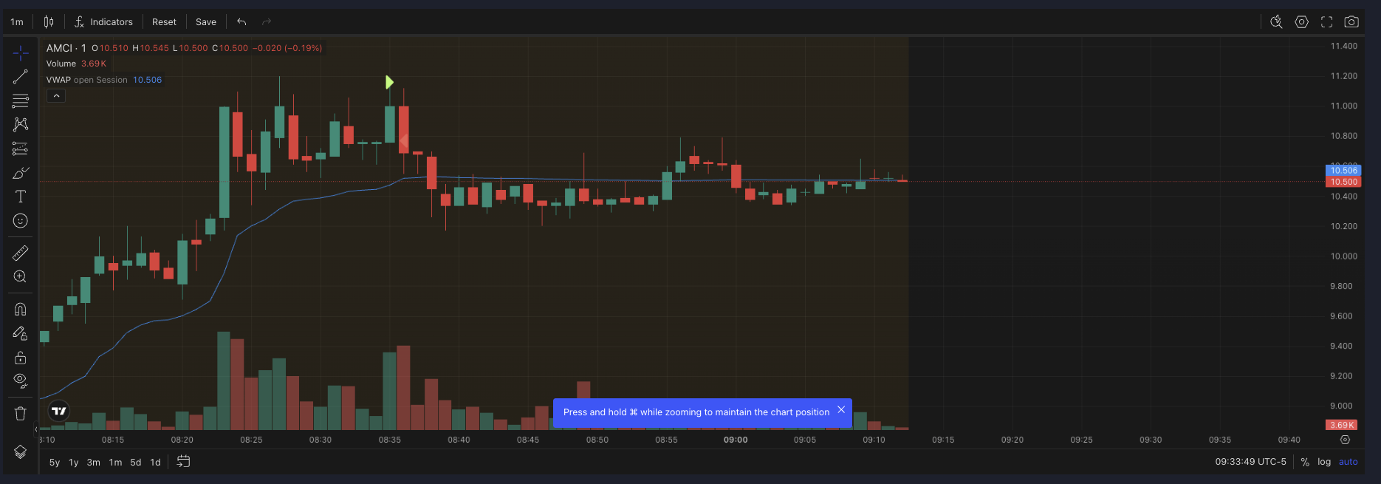Toggle magnet mode for drawings

pyautogui.click(x=21, y=310)
